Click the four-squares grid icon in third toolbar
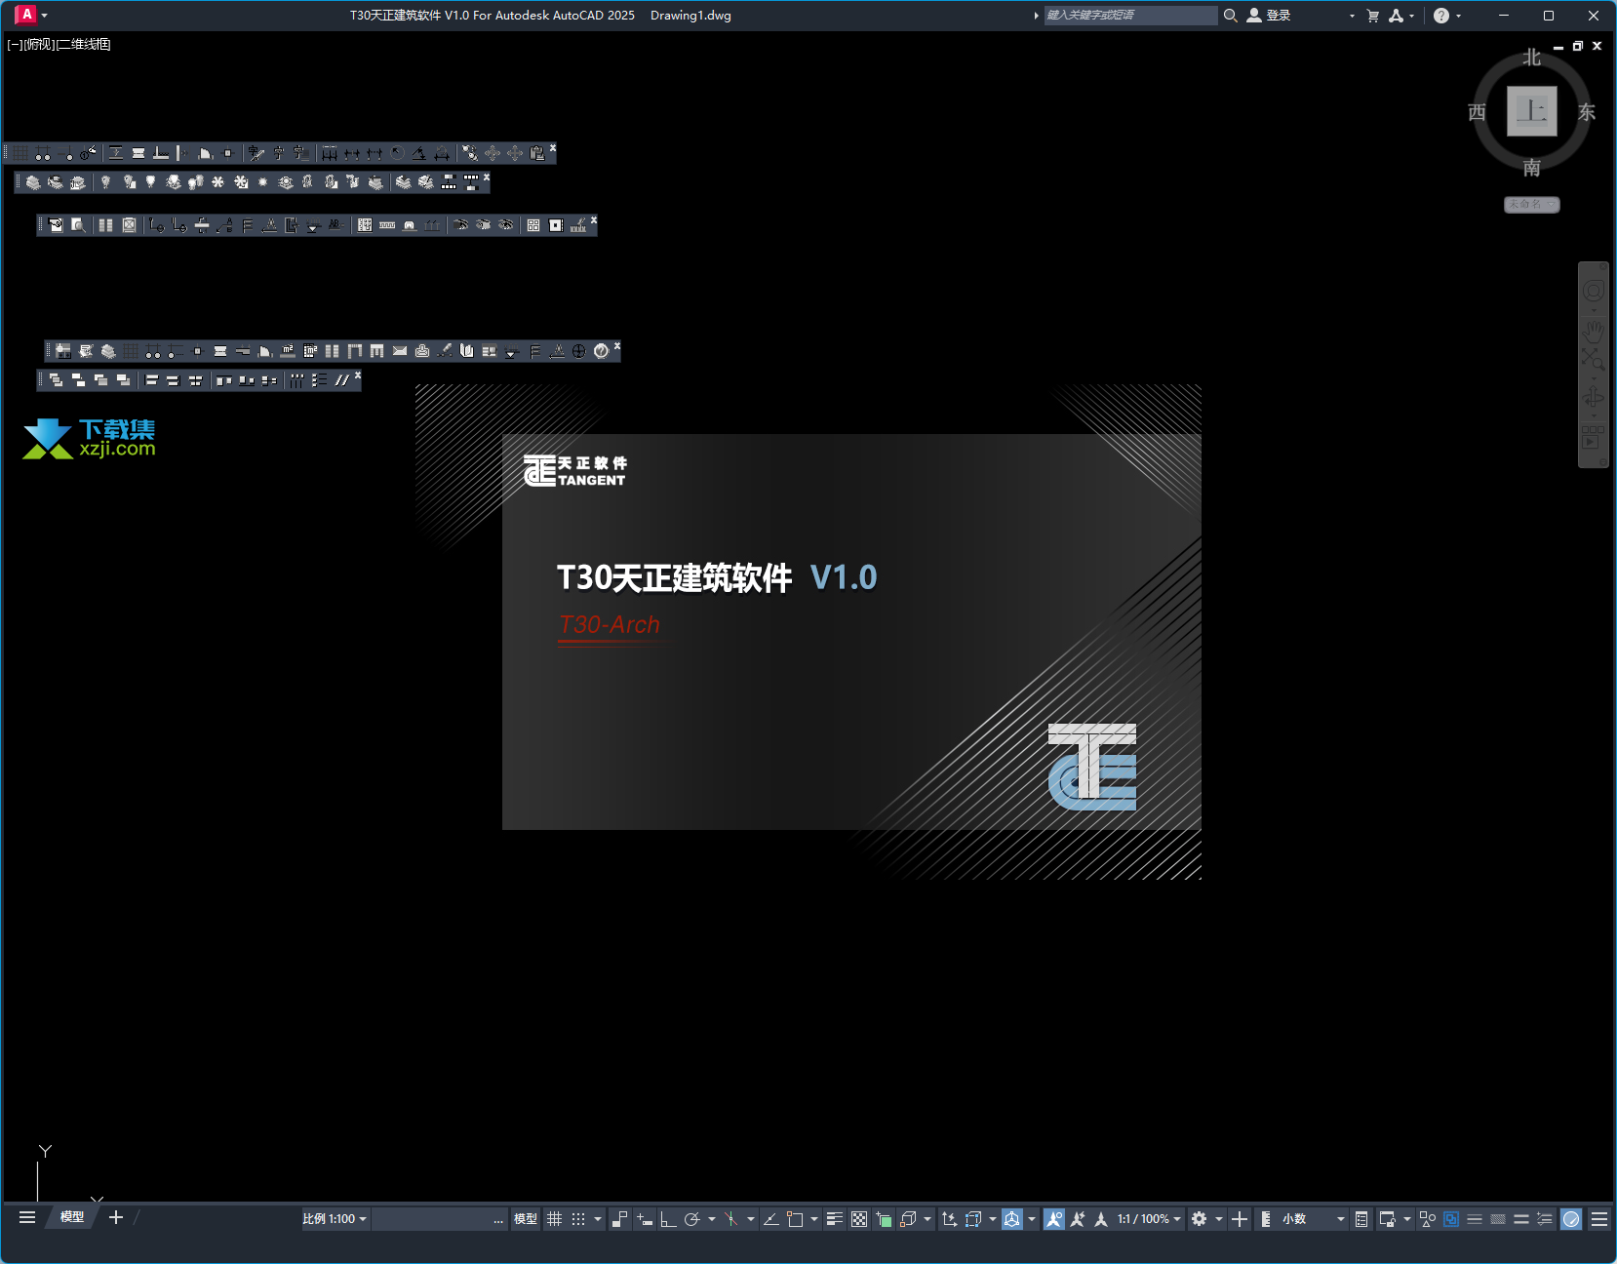1617x1264 pixels. click(x=533, y=225)
